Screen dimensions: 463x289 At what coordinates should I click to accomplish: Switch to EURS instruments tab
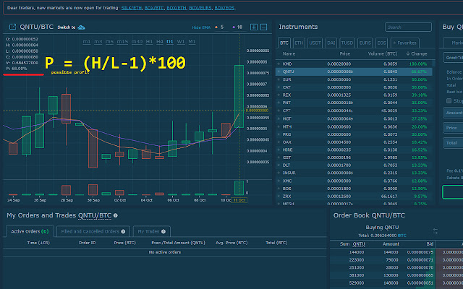tap(365, 43)
